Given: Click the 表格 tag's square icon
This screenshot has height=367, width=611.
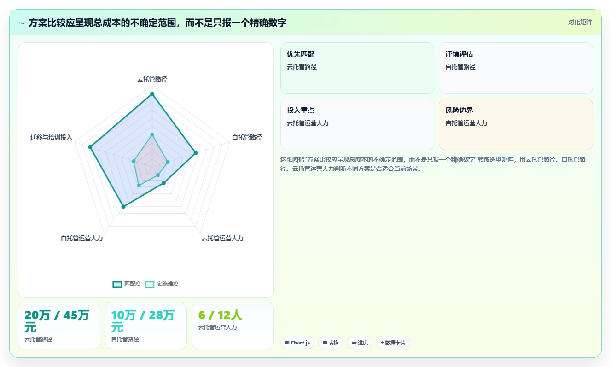Looking at the screenshot, I should pyautogui.click(x=325, y=343).
